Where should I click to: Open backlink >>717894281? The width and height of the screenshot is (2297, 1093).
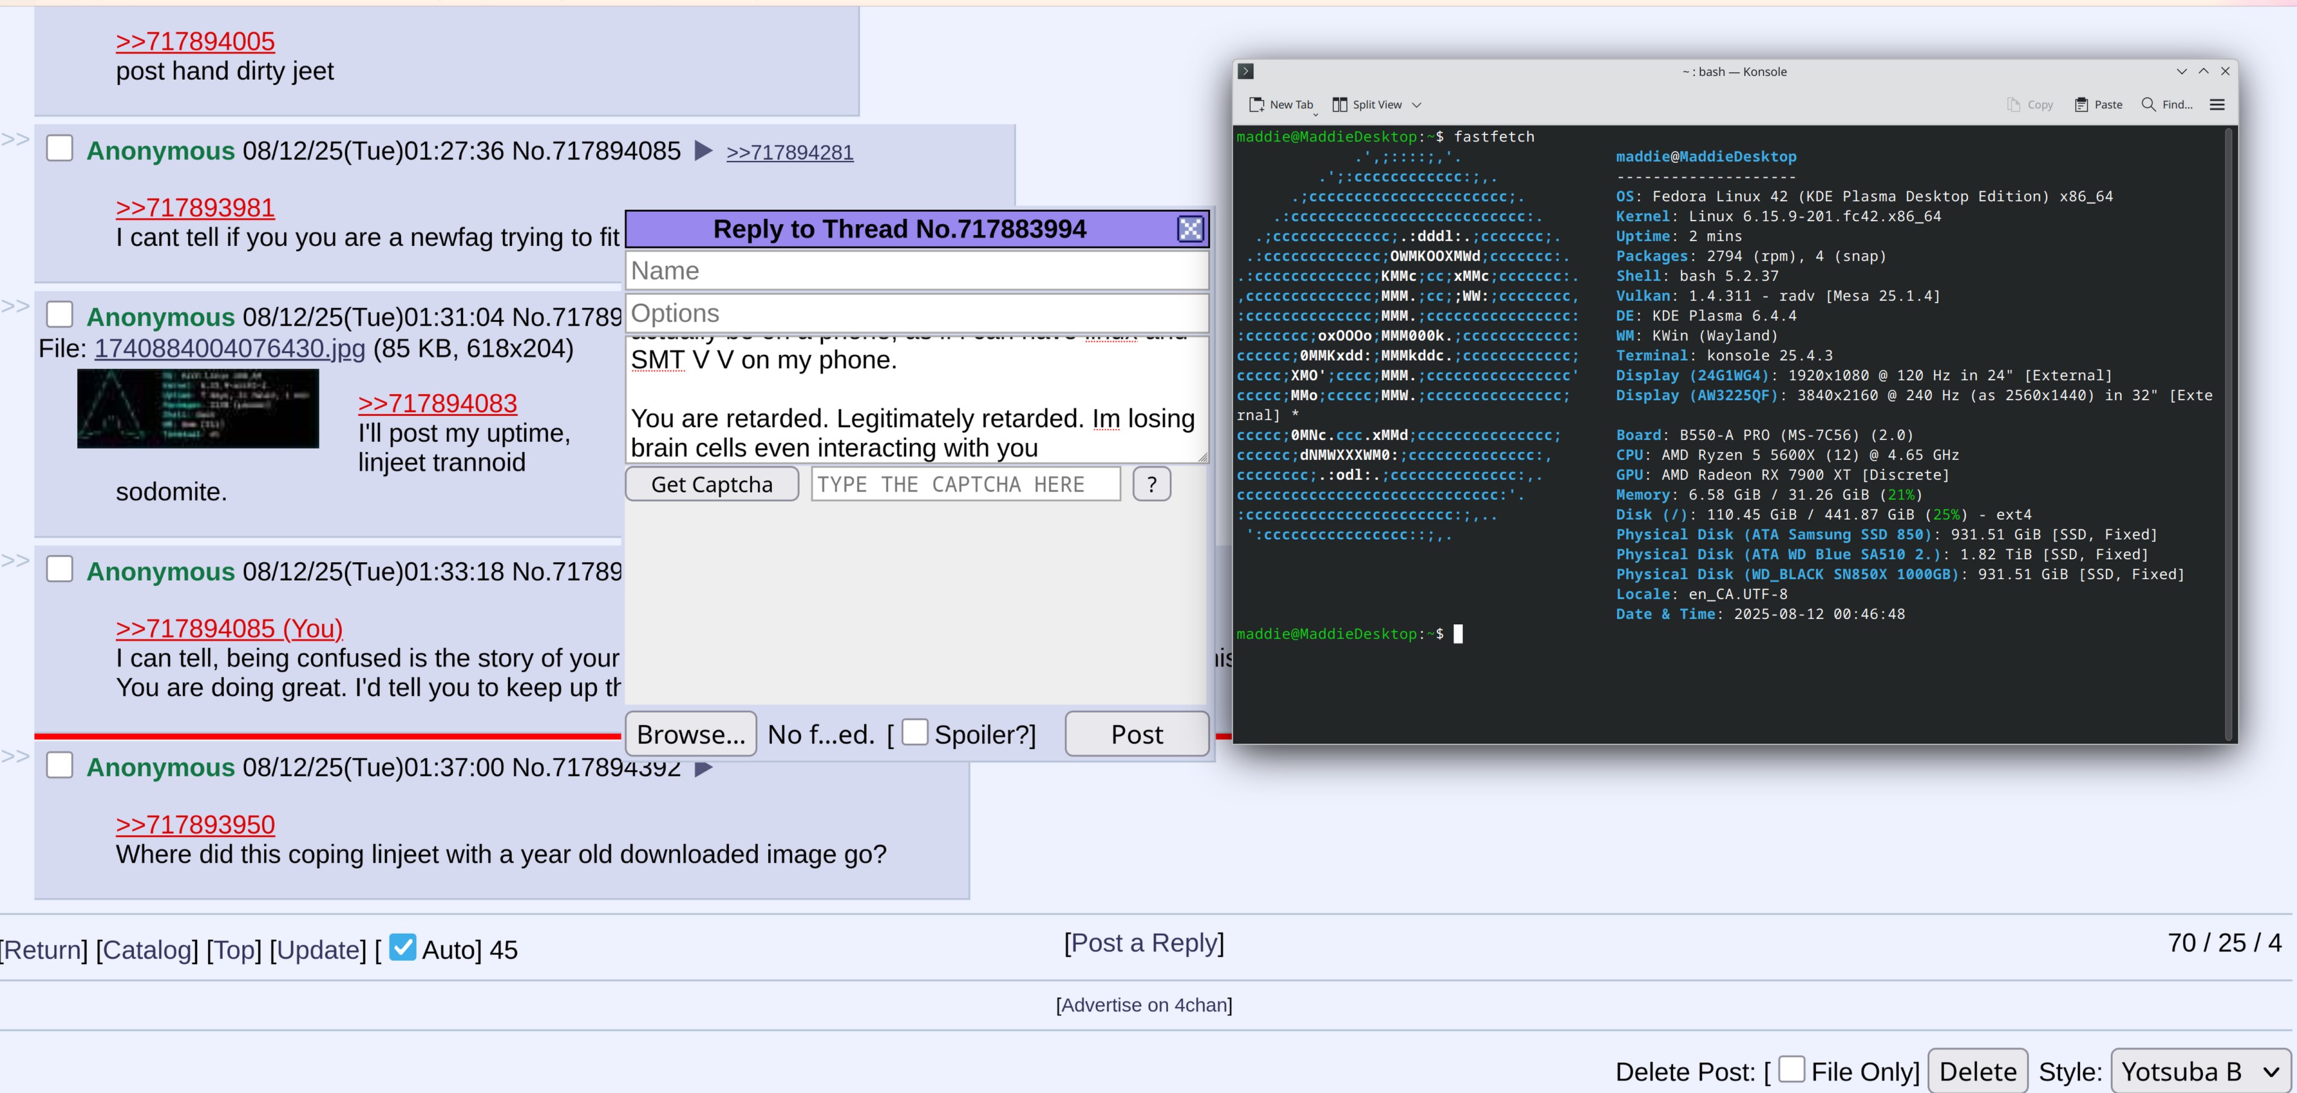790,152
